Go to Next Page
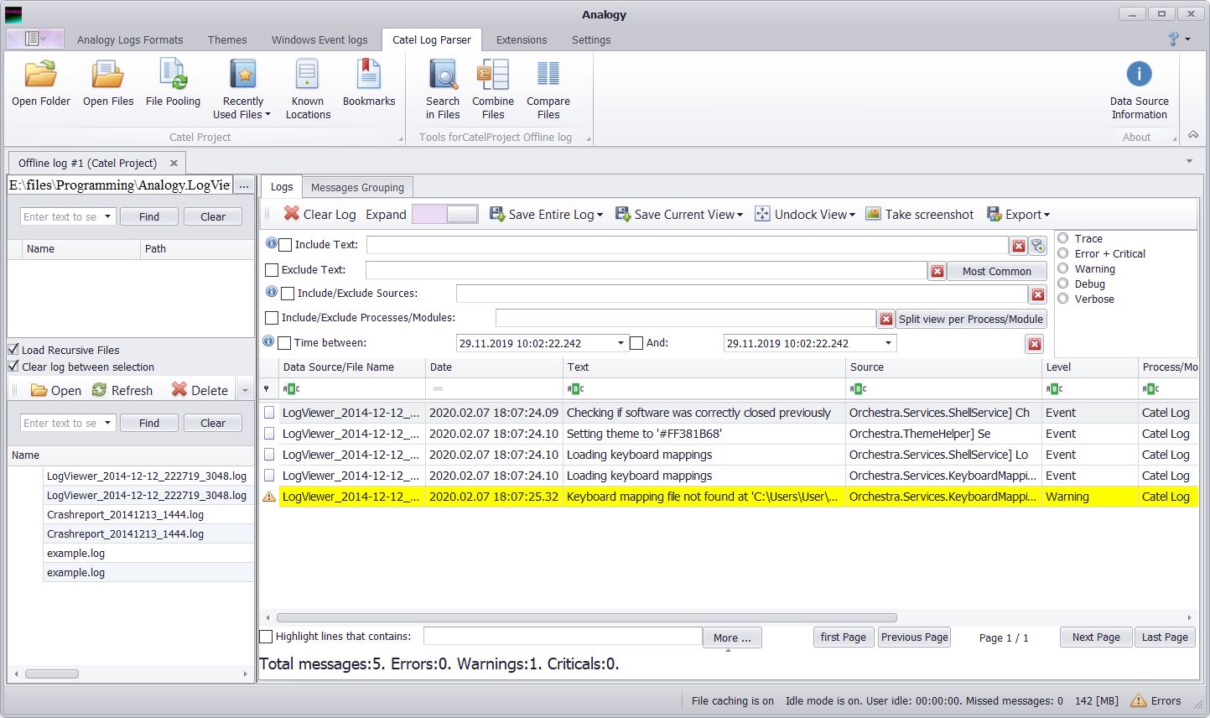The height and width of the screenshot is (718, 1210). (x=1096, y=637)
